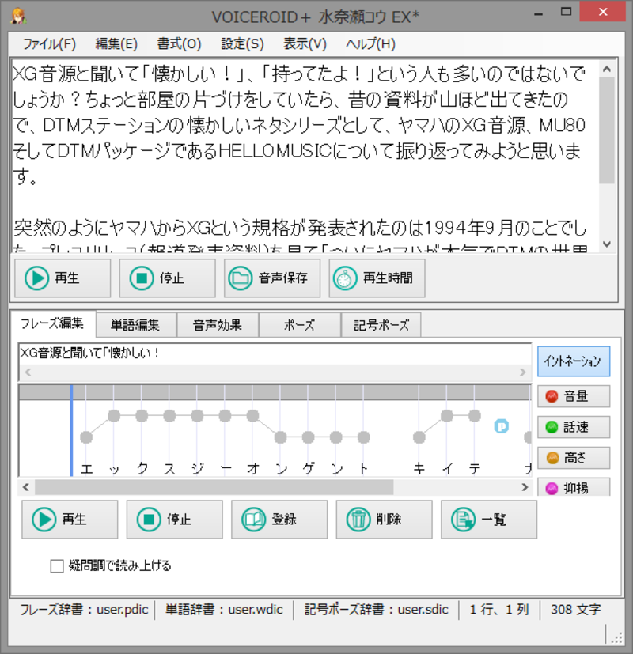The image size is (633, 654).
Task: Click inside the main text editor area
Action: point(305,154)
